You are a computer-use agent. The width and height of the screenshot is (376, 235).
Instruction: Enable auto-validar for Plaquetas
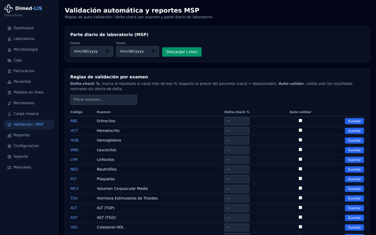click(300, 179)
